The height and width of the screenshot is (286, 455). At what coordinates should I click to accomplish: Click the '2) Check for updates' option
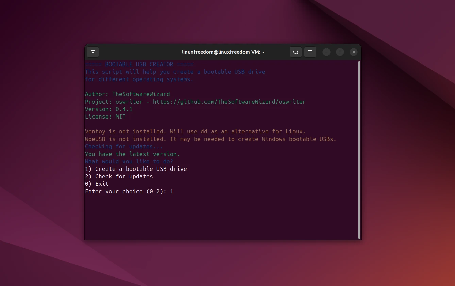coord(119,176)
